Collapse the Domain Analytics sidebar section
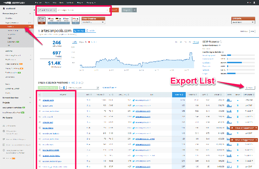The height and width of the screenshot is (169, 259). click(x=30, y=14)
